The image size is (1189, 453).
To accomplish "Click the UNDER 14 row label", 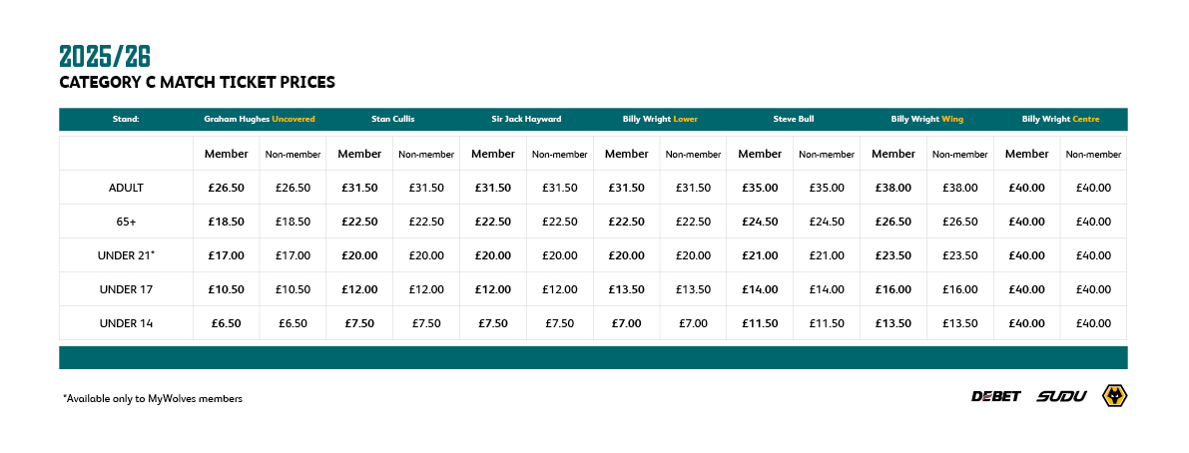I will pos(126,323).
